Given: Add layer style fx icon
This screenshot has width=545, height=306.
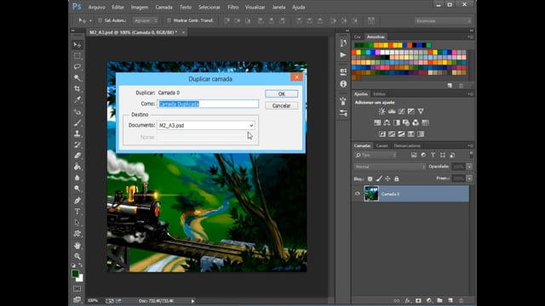Looking at the screenshot, I should (x=408, y=300).
